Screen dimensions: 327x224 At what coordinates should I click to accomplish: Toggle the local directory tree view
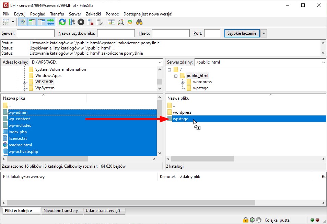coord(32,22)
